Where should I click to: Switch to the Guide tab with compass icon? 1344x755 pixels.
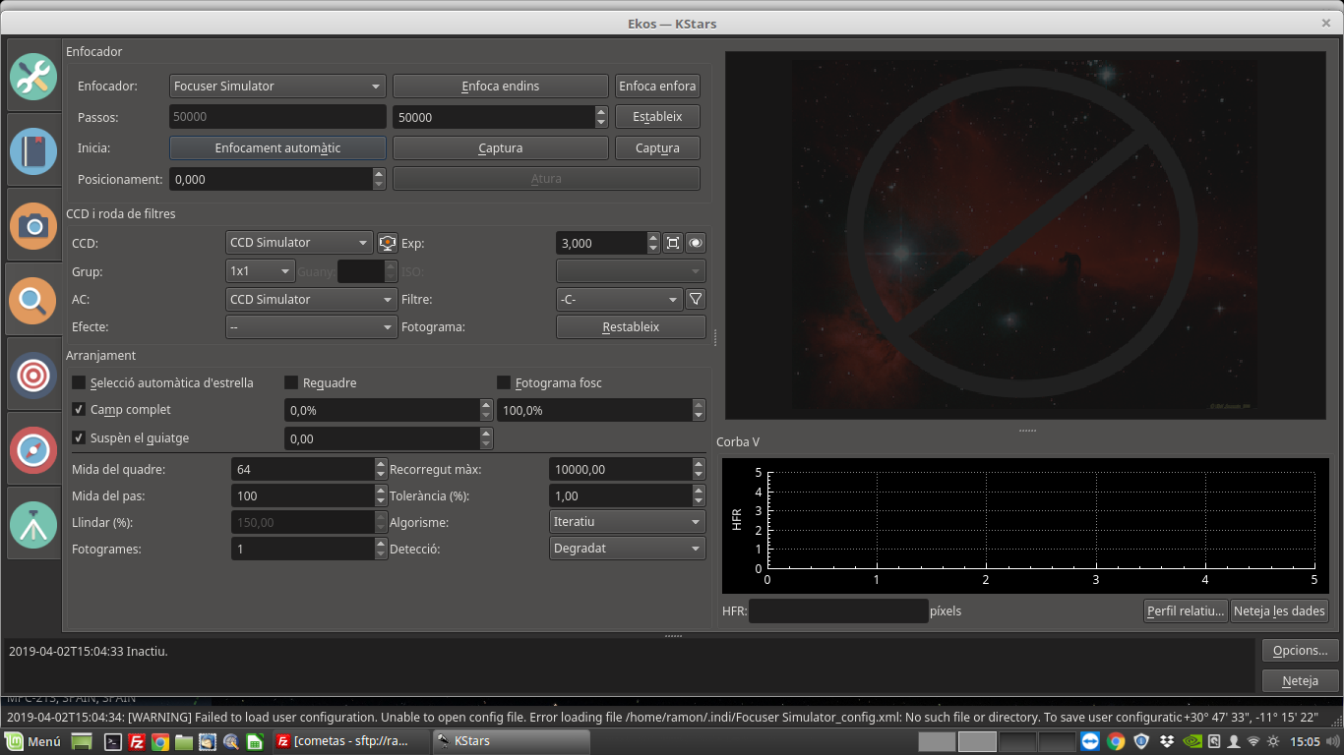(33, 449)
